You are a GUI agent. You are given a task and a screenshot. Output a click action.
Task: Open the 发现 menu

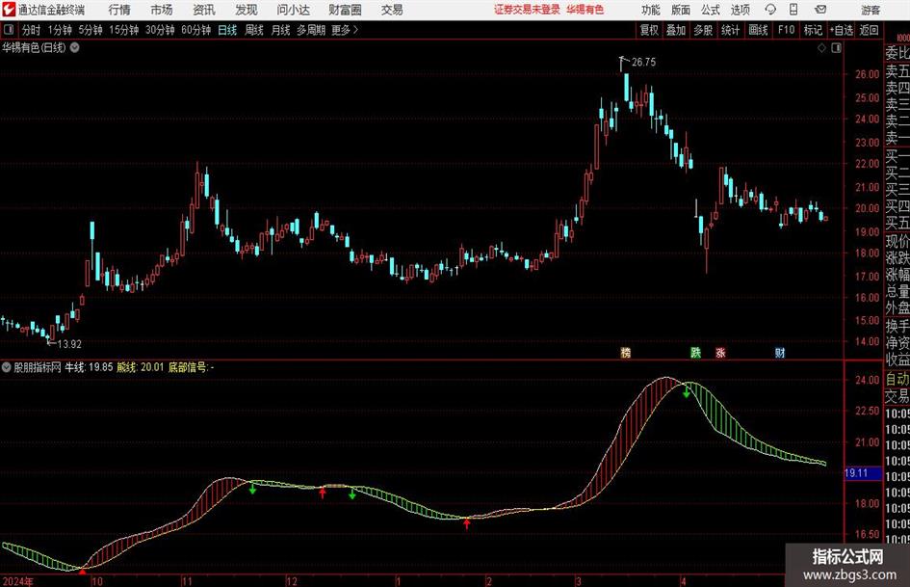click(x=247, y=10)
